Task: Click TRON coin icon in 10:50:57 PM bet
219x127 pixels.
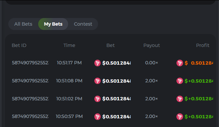Action: coord(97,117)
